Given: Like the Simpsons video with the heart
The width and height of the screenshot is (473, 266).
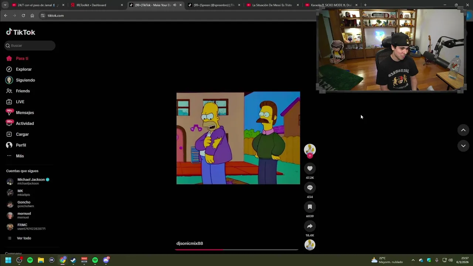Looking at the screenshot, I should click(310, 168).
